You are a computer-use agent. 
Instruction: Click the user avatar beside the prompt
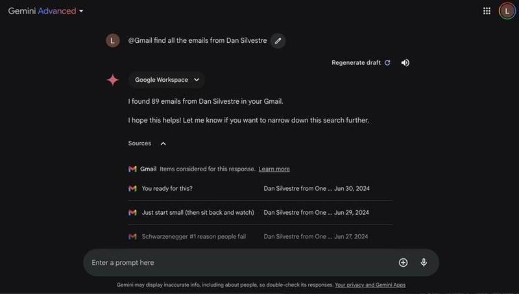tap(113, 41)
